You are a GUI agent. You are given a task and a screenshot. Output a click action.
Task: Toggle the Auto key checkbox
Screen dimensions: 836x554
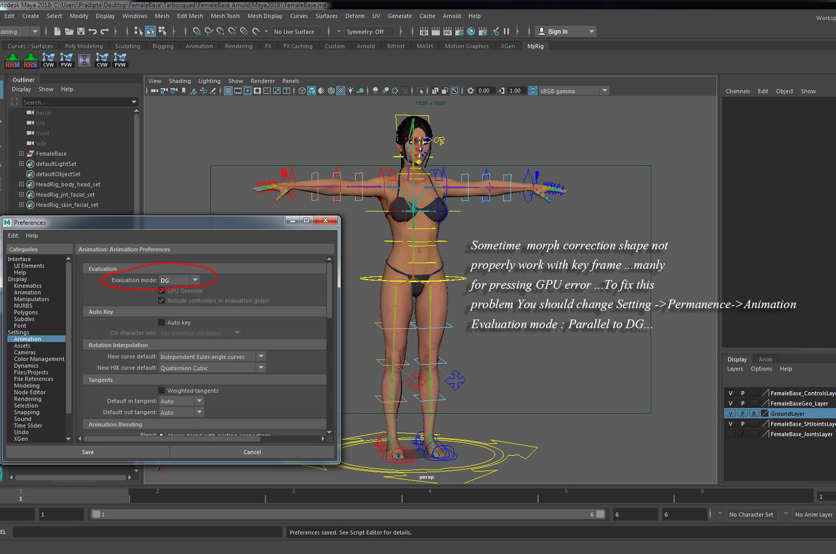pyautogui.click(x=161, y=322)
